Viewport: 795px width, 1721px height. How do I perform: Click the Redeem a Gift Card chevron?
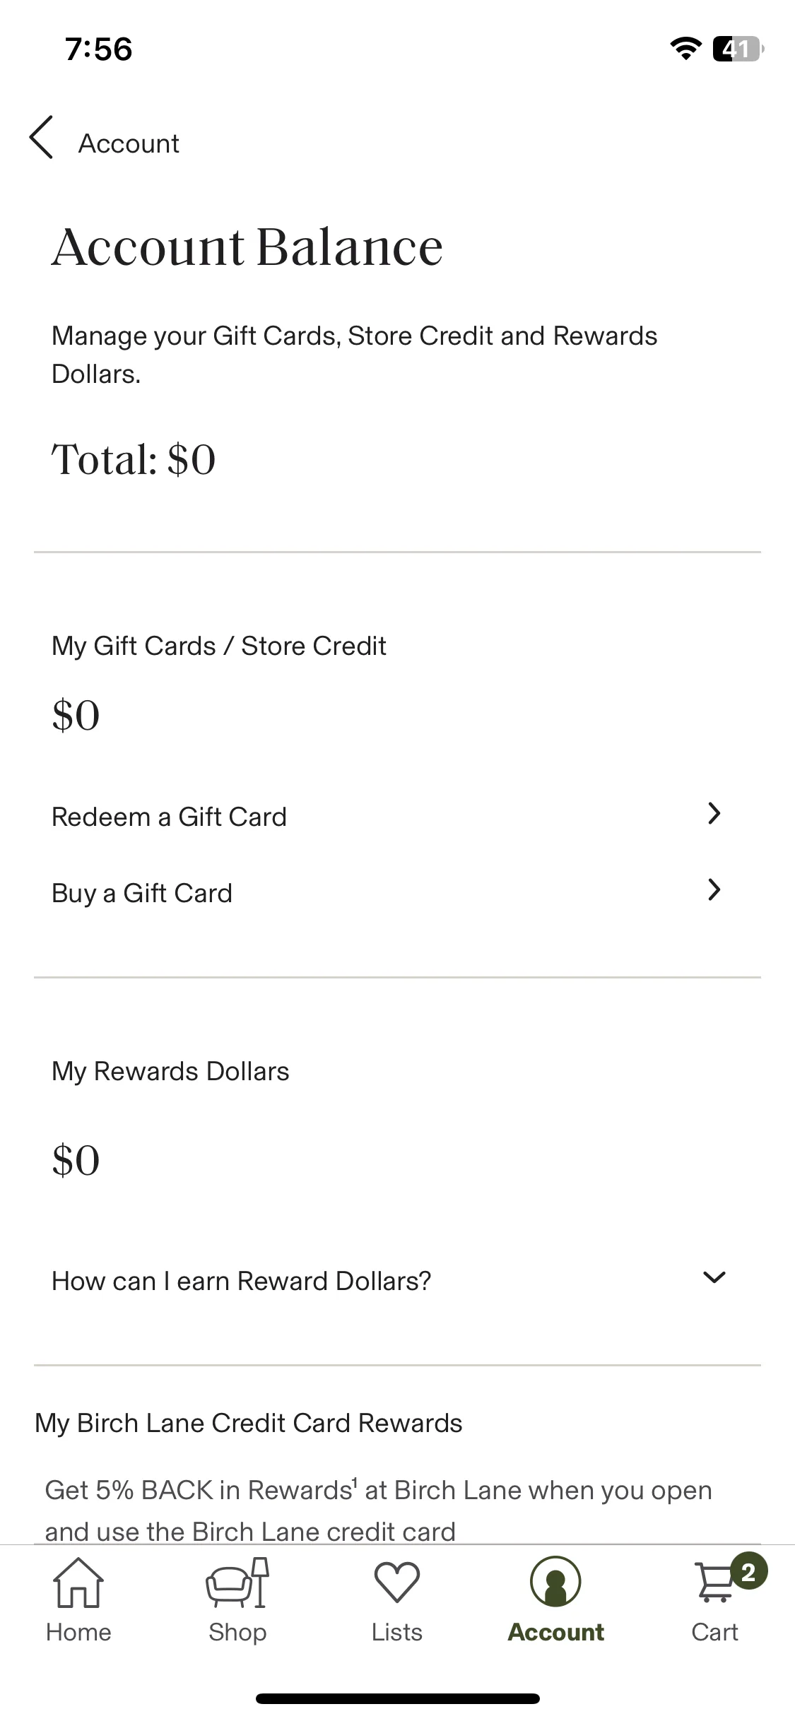714,814
